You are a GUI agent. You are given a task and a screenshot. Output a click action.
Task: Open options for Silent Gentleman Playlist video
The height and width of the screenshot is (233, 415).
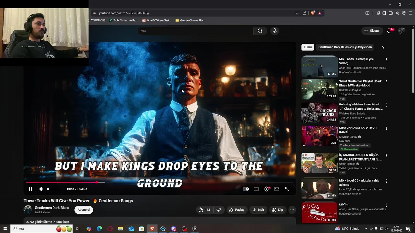pos(386,82)
